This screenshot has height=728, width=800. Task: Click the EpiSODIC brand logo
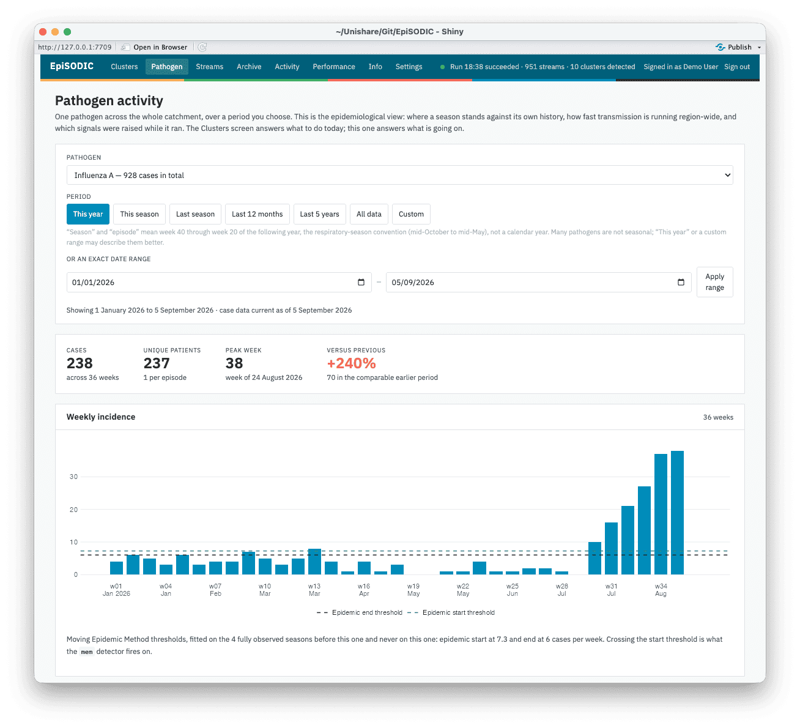click(72, 66)
